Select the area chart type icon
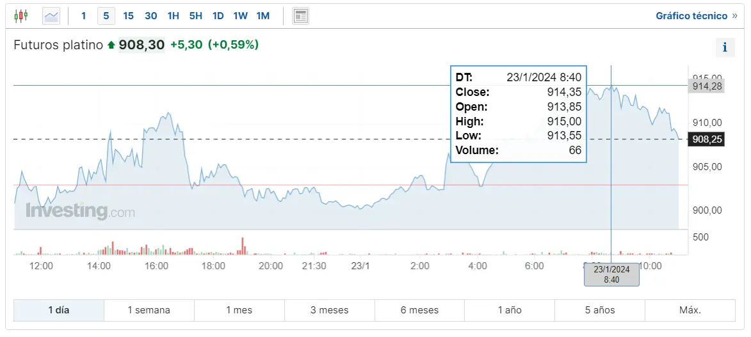The width and height of the screenshot is (751, 337). coord(51,16)
